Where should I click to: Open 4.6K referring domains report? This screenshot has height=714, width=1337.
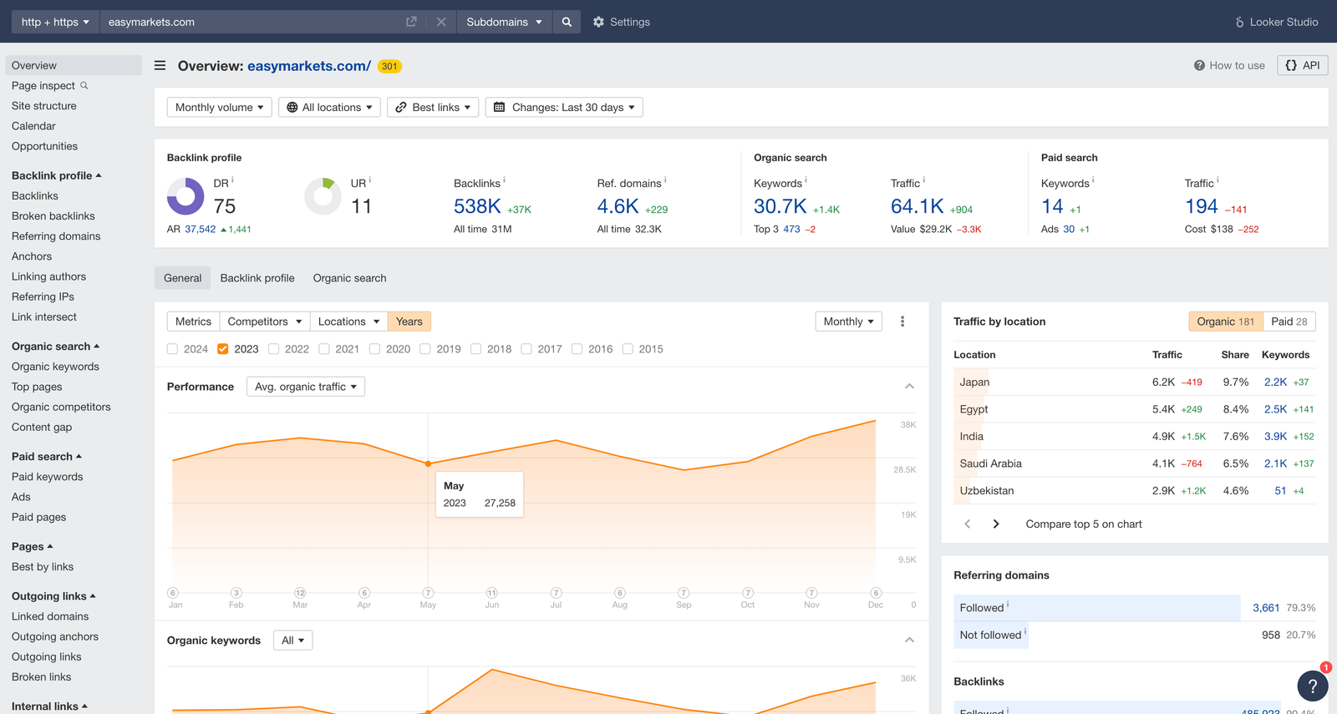coord(618,206)
